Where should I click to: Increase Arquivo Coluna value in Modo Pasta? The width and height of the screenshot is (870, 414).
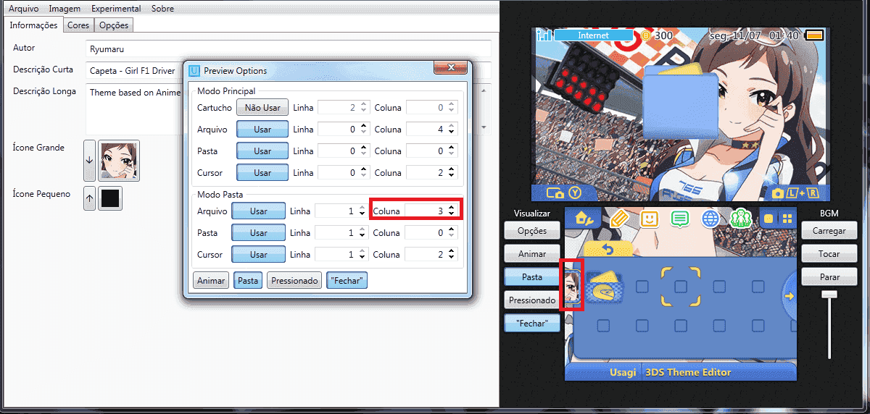click(x=451, y=208)
